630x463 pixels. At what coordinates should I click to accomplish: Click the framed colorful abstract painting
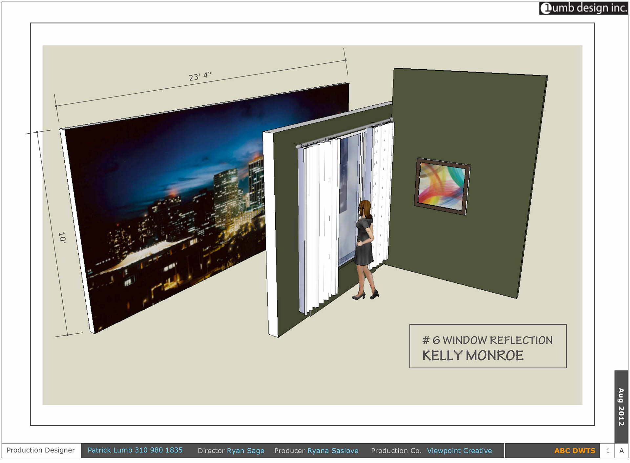pyautogui.click(x=442, y=186)
